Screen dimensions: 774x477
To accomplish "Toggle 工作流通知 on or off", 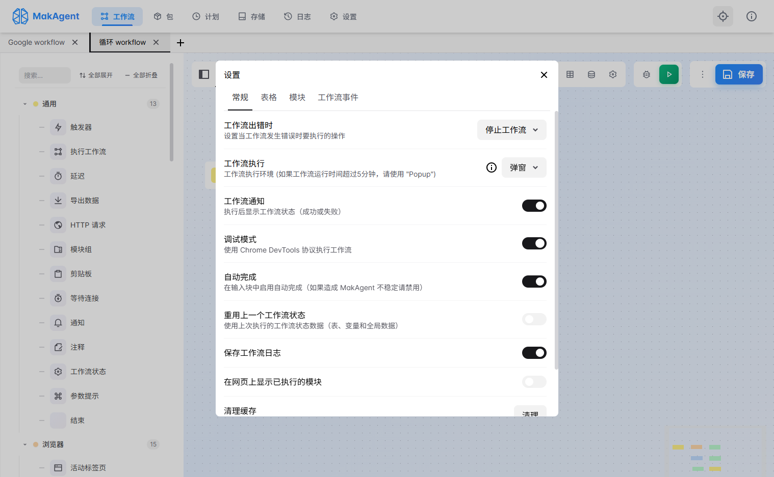I will (x=534, y=206).
